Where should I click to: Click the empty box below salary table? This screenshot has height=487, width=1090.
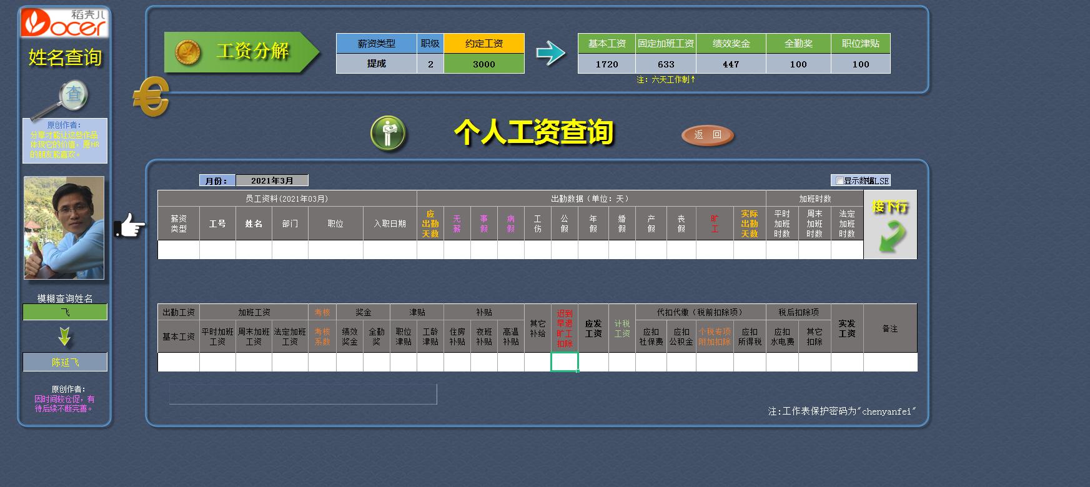pyautogui.click(x=302, y=394)
